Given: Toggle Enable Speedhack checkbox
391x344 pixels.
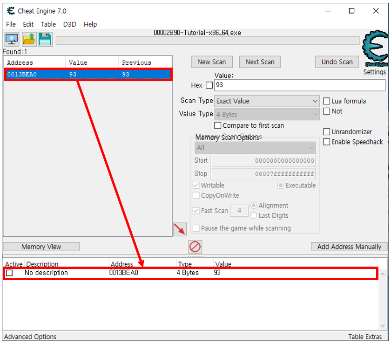Looking at the screenshot, I should (326, 142).
